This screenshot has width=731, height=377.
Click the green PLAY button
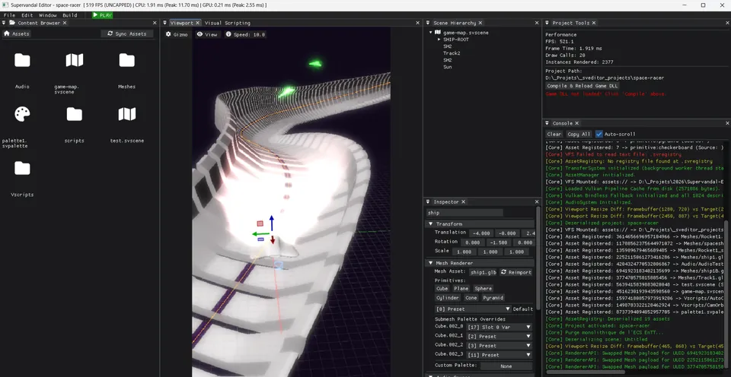pyautogui.click(x=102, y=15)
